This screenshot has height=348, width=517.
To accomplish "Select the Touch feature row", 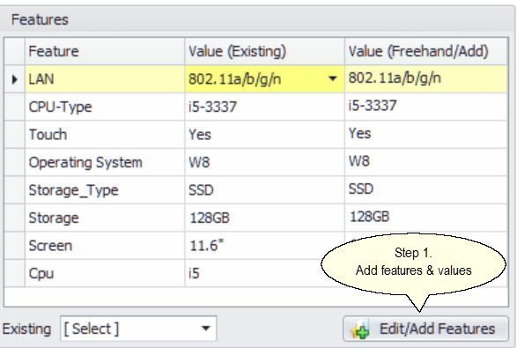I will coord(105,135).
